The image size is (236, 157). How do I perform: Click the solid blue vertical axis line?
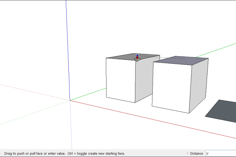68,50
